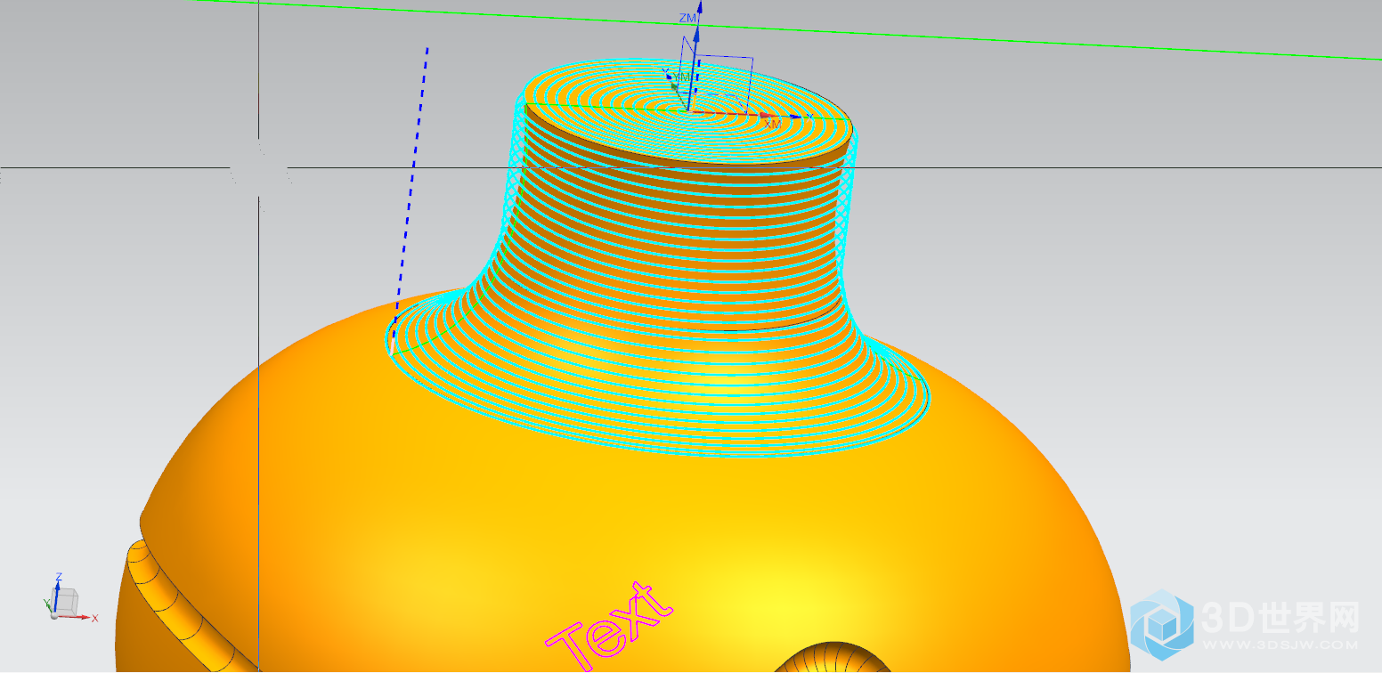This screenshot has width=1382, height=673.
Task: Select the magenta "Text" curve on the sphere
Action: click(x=608, y=626)
